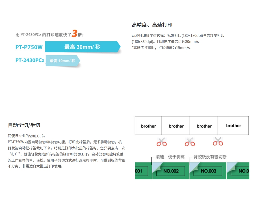The height and width of the screenshot is (205, 257).
Task: Select the NO.003 green label
Action: point(208,171)
